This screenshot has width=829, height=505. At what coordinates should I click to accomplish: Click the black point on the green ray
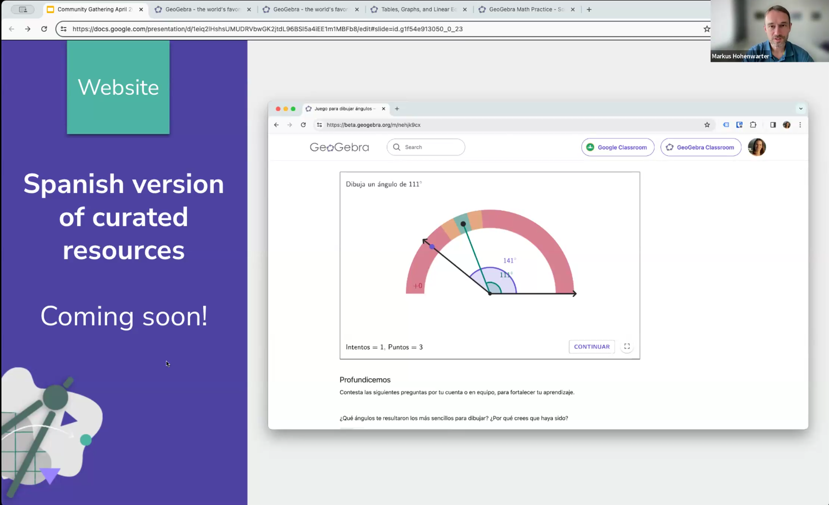[463, 224]
